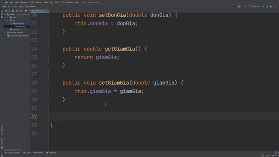The height and width of the screenshot is (157, 279).
Task: Toggle the Project tool window sidebar button
Action: [x=2, y=14]
